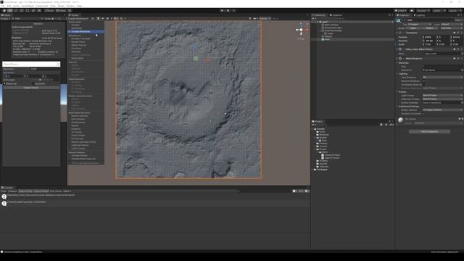Viewport: 464px width, 261px height.
Task: Open the Account dropdown
Action: pos(423,11)
